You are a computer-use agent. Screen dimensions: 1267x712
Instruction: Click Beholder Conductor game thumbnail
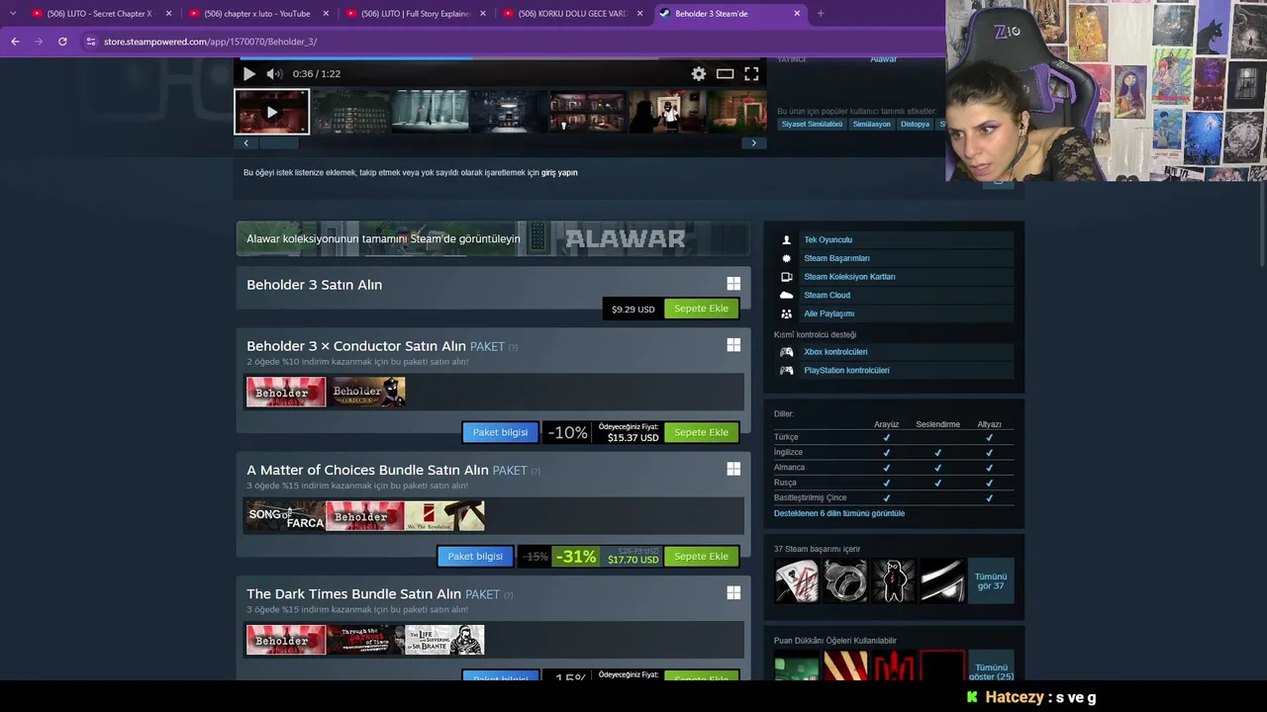(x=366, y=392)
